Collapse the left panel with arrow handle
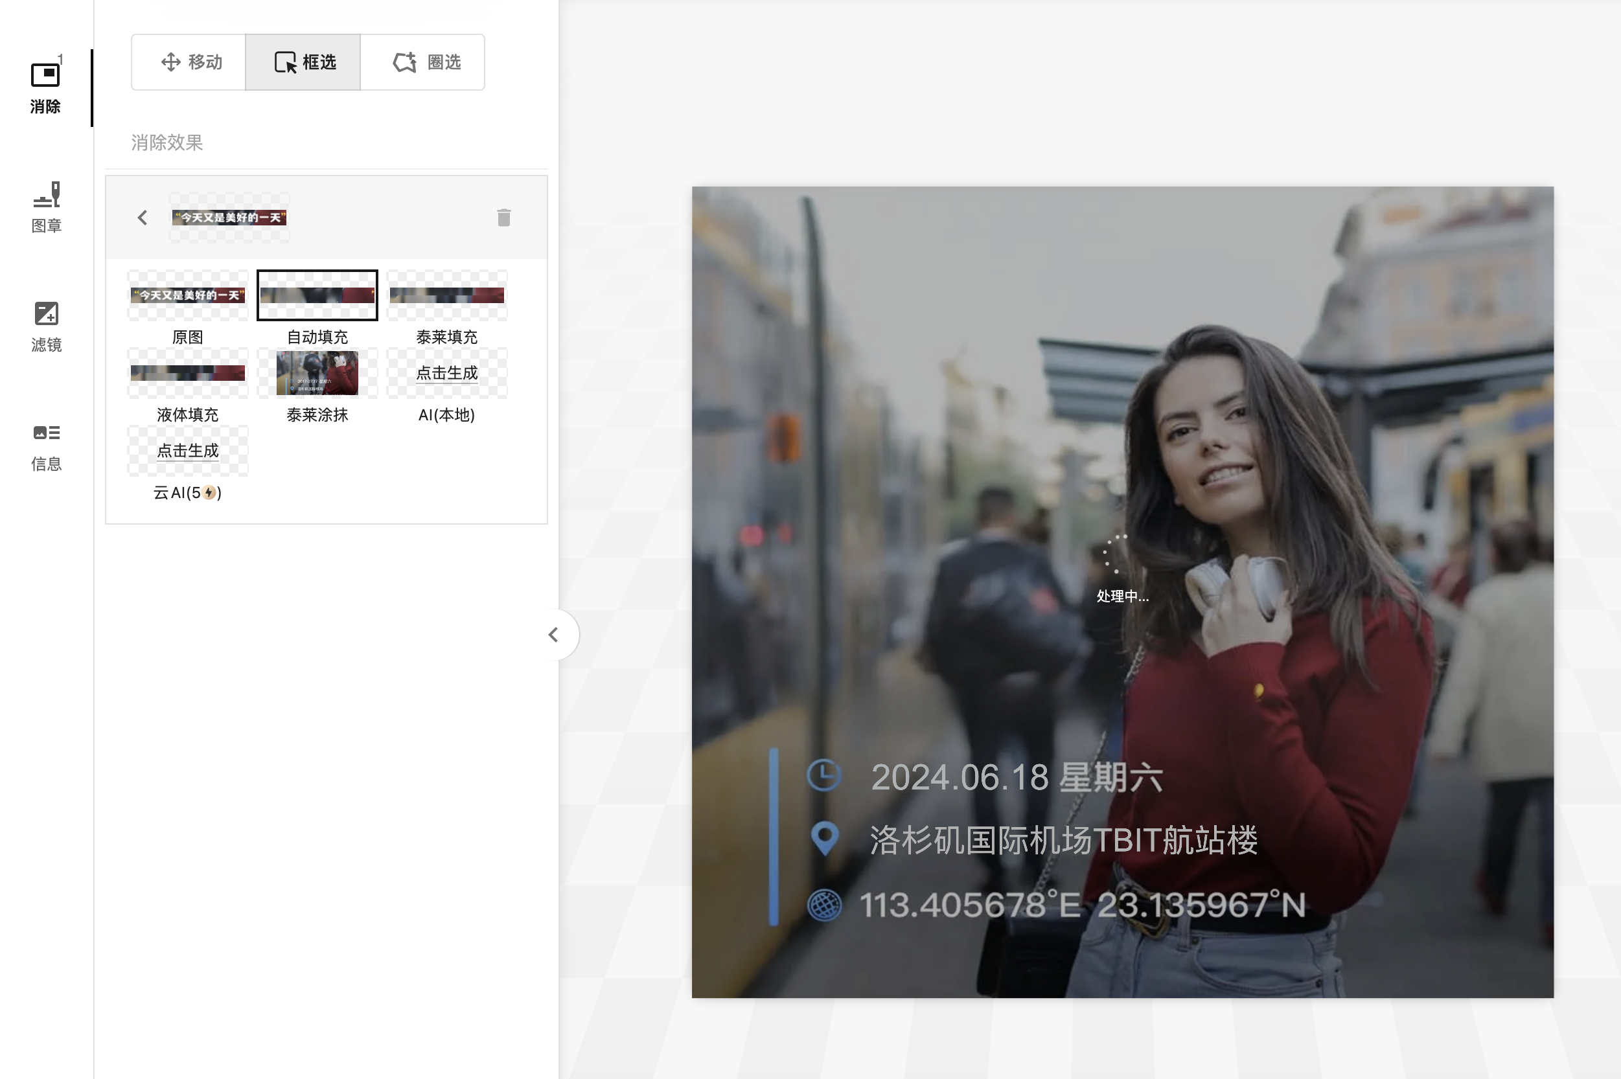This screenshot has height=1079, width=1621. click(553, 635)
